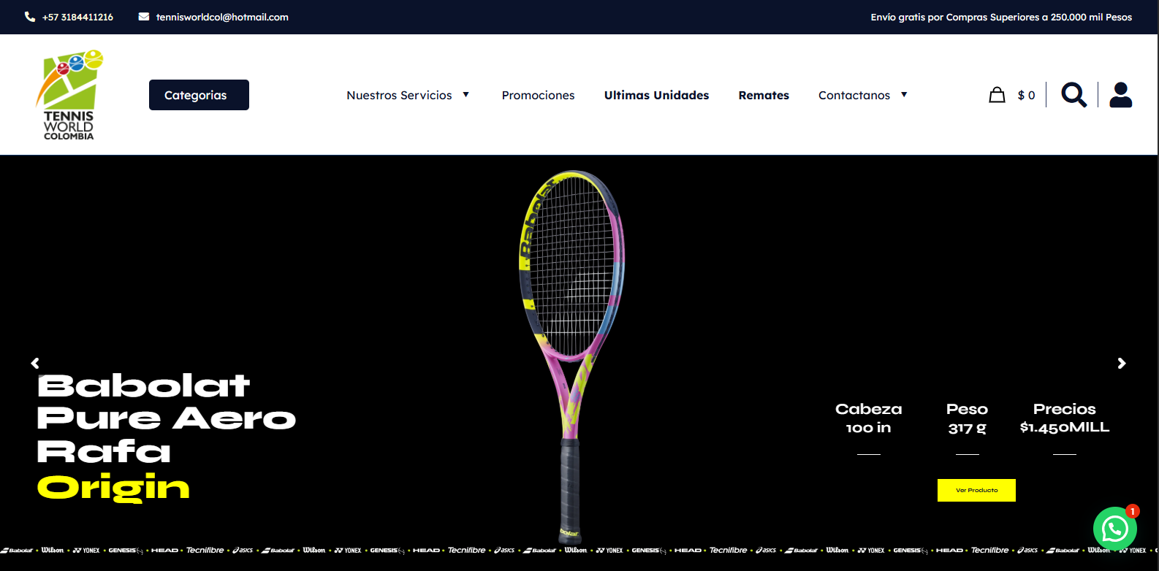The width and height of the screenshot is (1159, 571).
Task: Click the magnifying glass search icon
Action: [x=1073, y=95]
